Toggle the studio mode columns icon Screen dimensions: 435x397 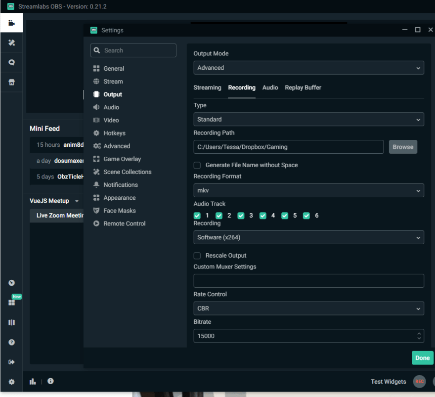tap(11, 322)
